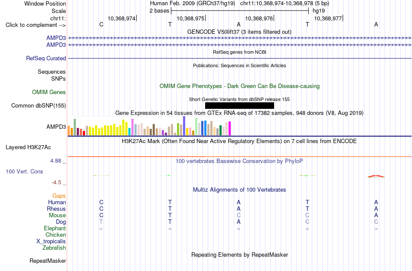The height and width of the screenshot is (271, 412).
Task: Click the -4.5 PhyloP lower limit value
Action: [56, 182]
